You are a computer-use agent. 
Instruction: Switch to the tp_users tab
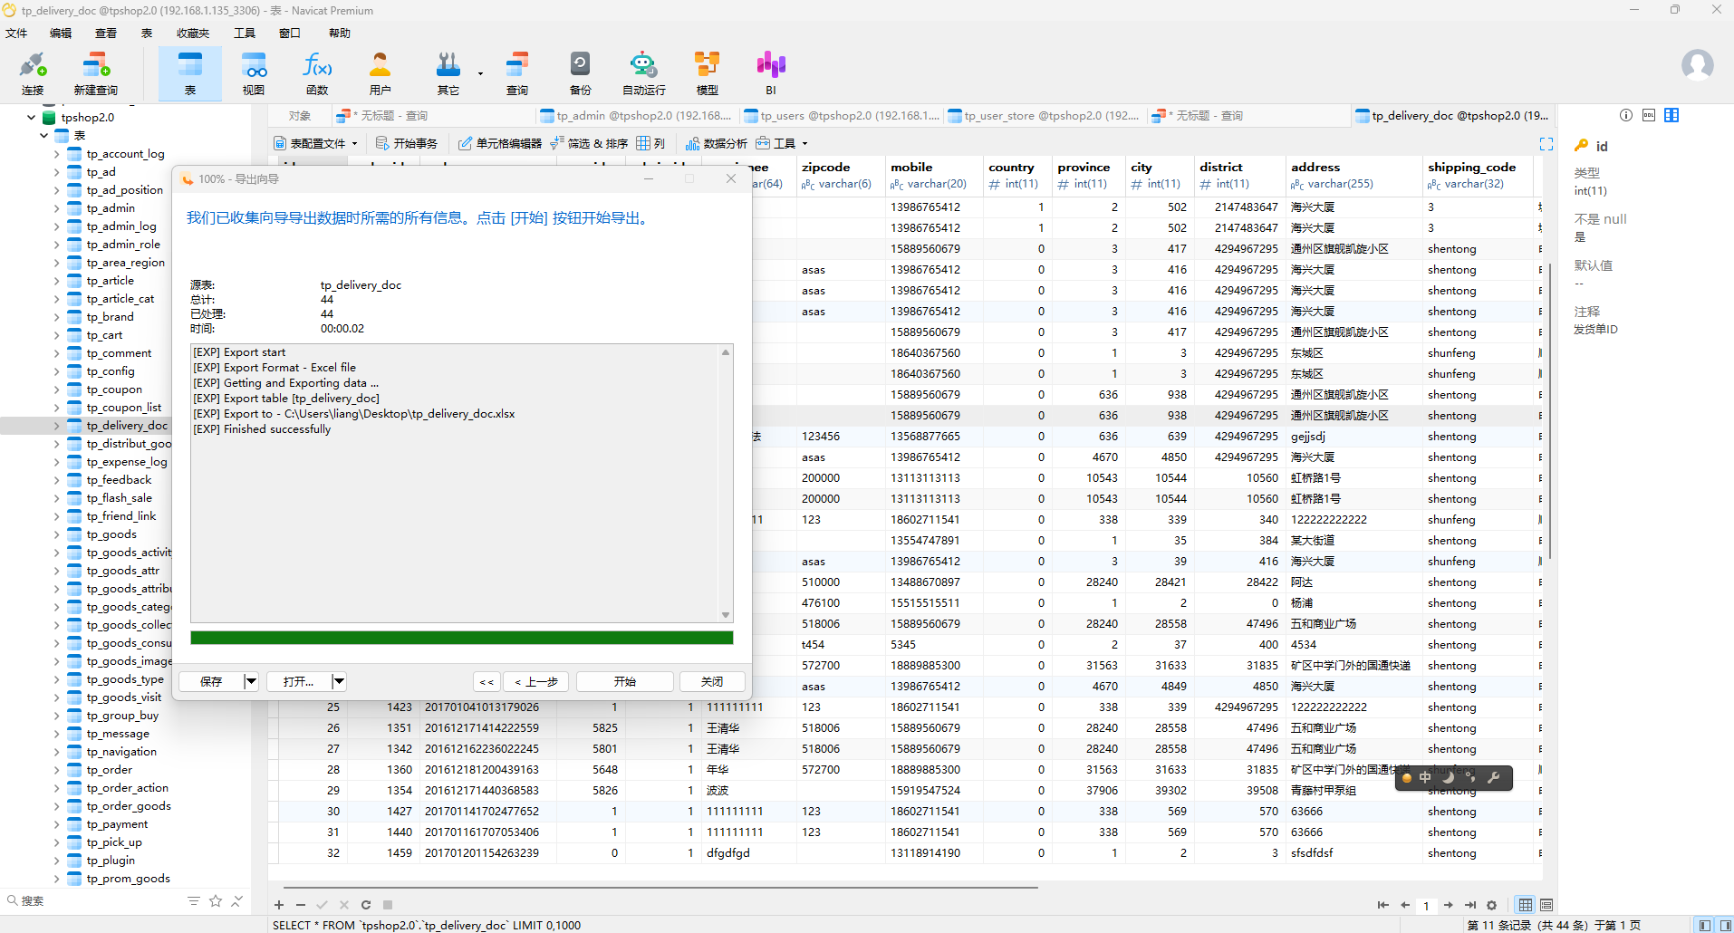(x=842, y=116)
